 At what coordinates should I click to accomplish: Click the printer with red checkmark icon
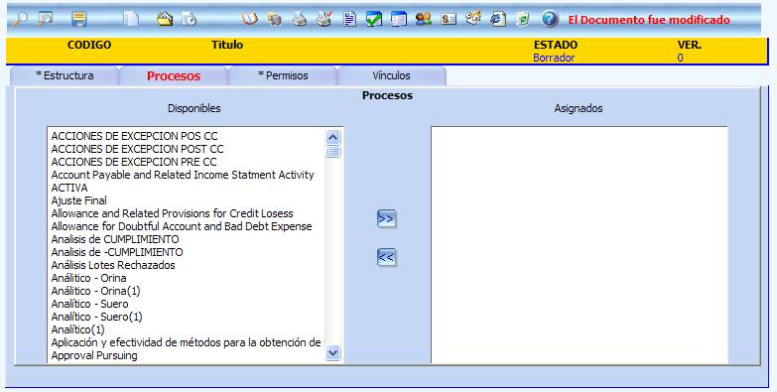(324, 19)
